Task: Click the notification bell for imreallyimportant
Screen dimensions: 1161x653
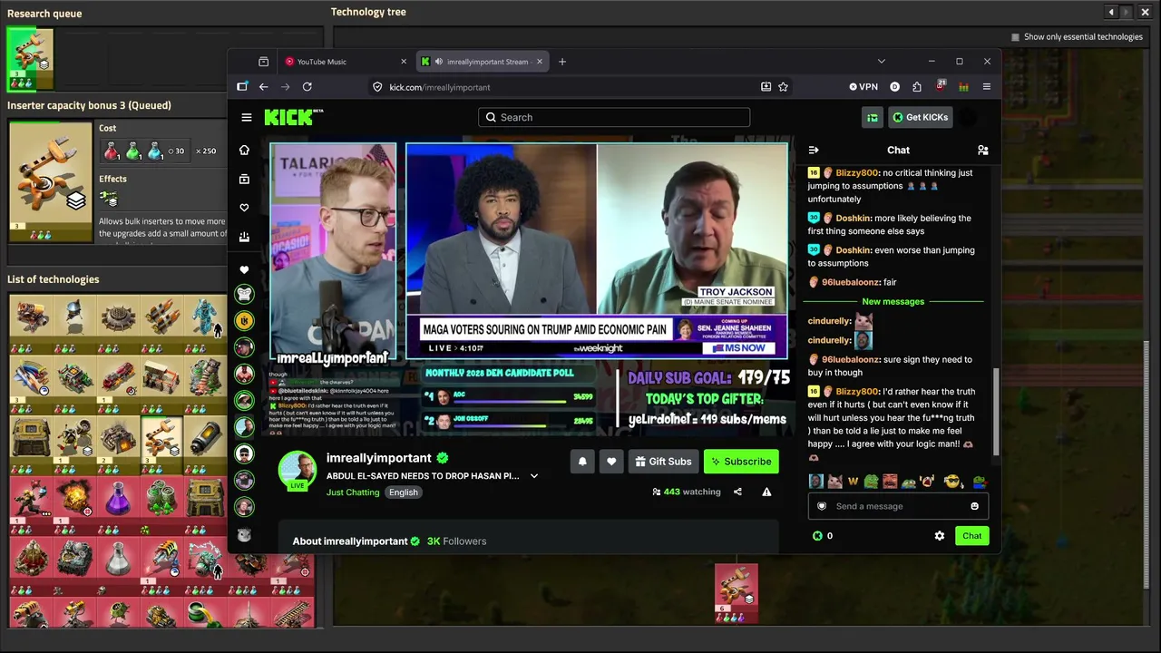Action: pyautogui.click(x=582, y=462)
